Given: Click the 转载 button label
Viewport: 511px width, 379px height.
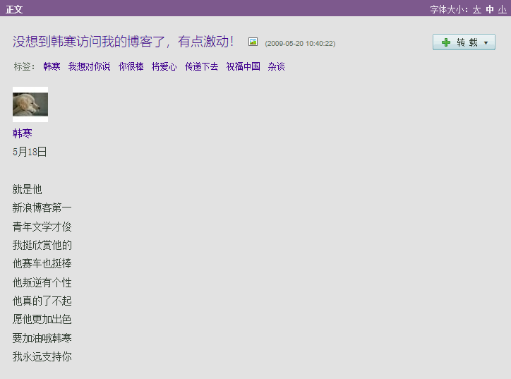Looking at the screenshot, I should (x=467, y=42).
